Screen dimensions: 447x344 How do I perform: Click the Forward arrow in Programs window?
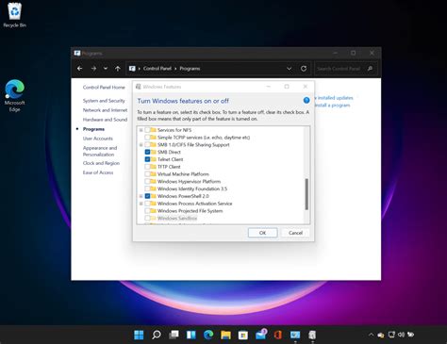(x=93, y=69)
